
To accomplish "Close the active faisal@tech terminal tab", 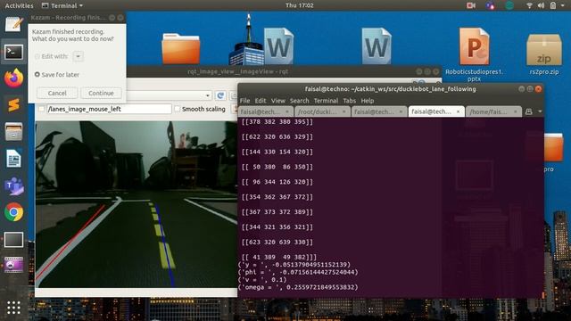I will [458, 111].
